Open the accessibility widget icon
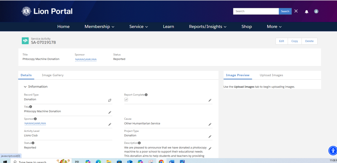Image resolution: width=337 pixels, height=163 pixels. click(333, 151)
